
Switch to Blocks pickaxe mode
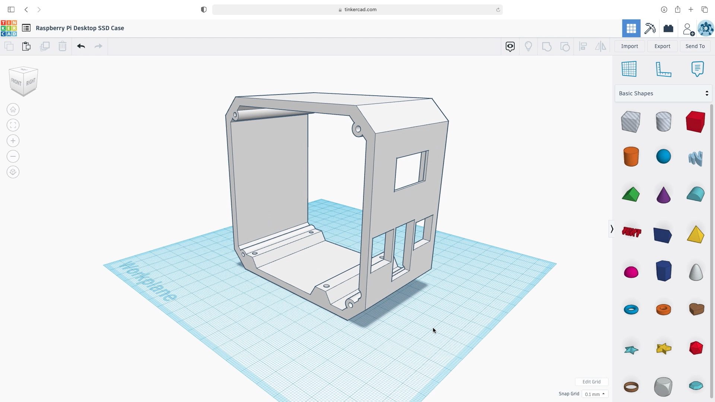(x=650, y=28)
